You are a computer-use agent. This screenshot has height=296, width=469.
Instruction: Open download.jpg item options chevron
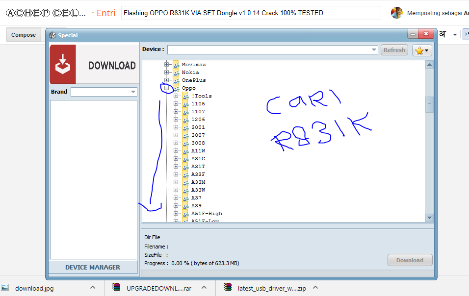tap(93, 287)
